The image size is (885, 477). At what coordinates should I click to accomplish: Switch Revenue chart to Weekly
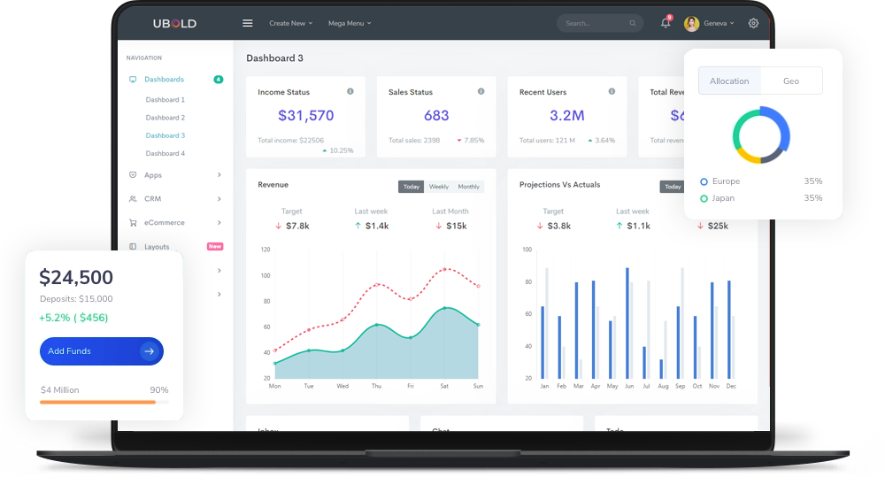[439, 187]
